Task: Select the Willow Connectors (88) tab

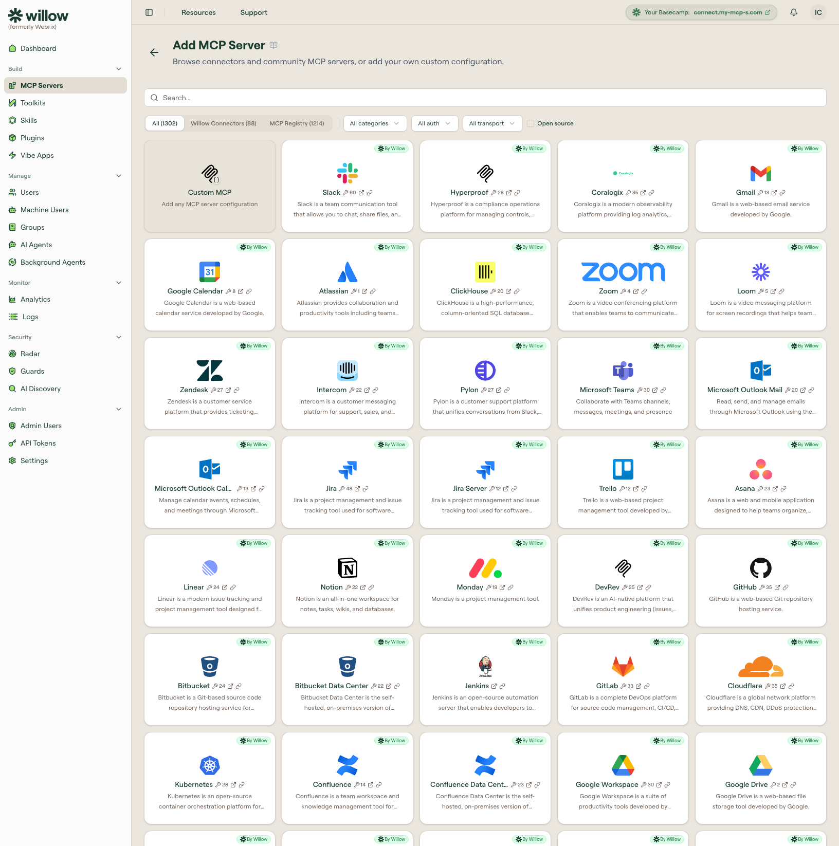Action: [x=223, y=123]
